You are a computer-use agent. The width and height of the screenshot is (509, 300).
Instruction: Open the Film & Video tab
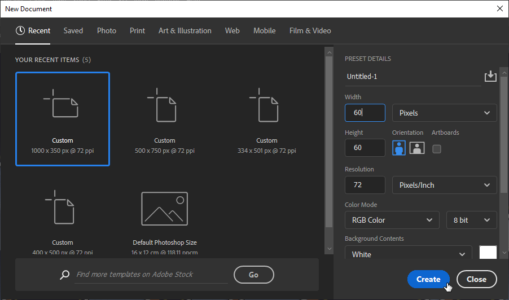310,31
